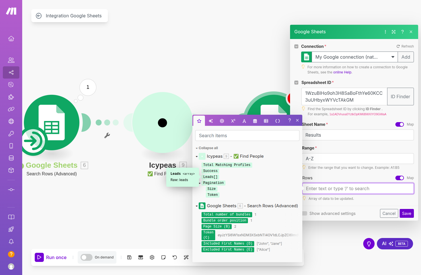Open Scenario settings gear in bottom toolbar
The image size is (421, 275).
152,257
